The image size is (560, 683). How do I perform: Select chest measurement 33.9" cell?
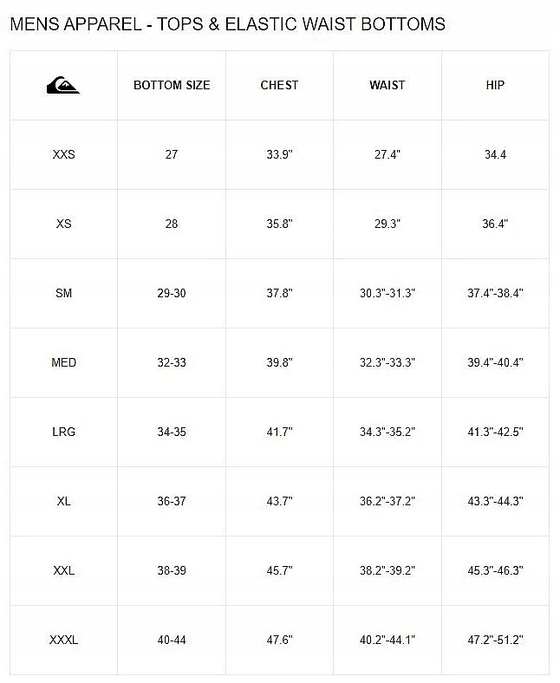tap(279, 154)
